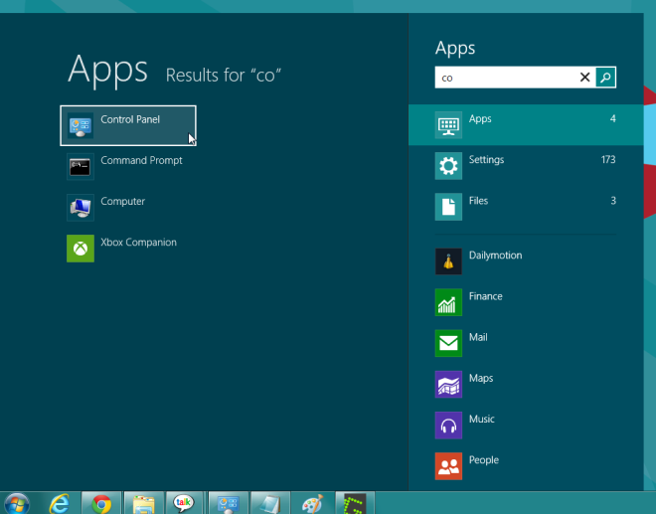Image resolution: width=656 pixels, height=514 pixels.
Task: Click the "Dailymotion" label text
Action: pos(495,256)
